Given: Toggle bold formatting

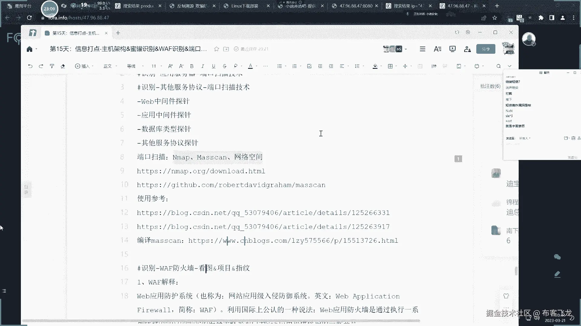Looking at the screenshot, I should click(192, 66).
